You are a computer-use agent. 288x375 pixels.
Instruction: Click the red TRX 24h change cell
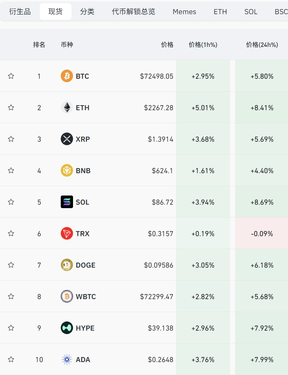[x=262, y=234]
